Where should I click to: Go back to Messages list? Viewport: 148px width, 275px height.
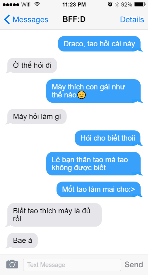coord(26,19)
